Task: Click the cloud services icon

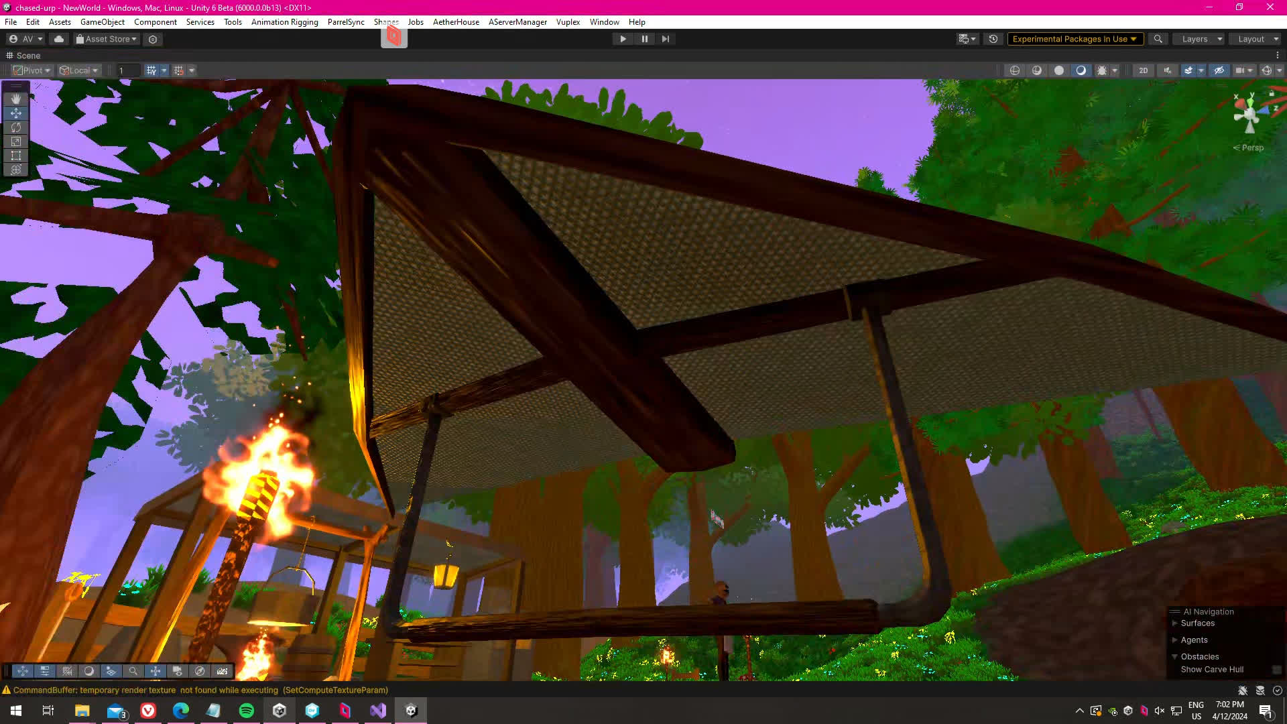Action: click(x=59, y=39)
